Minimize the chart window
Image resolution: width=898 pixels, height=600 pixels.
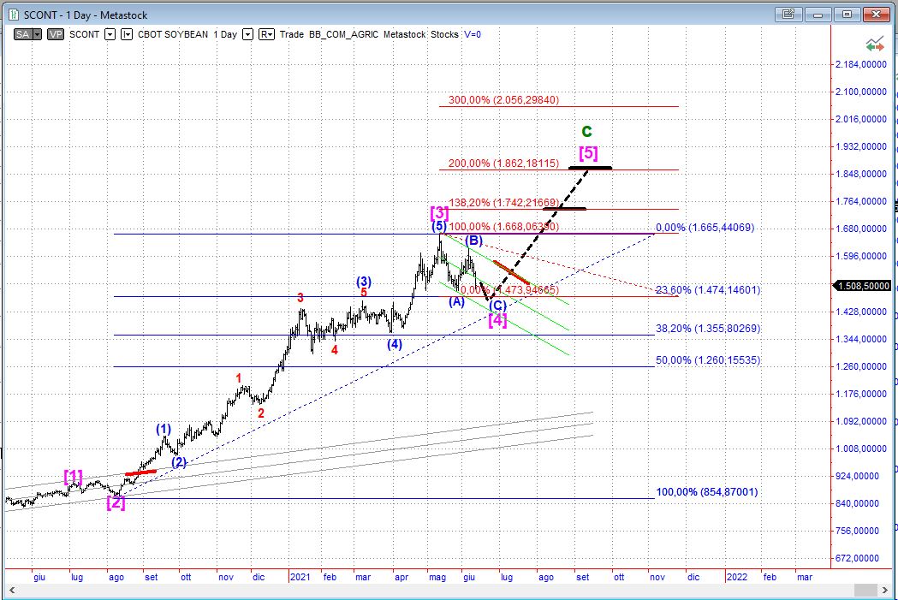pyautogui.click(x=819, y=14)
